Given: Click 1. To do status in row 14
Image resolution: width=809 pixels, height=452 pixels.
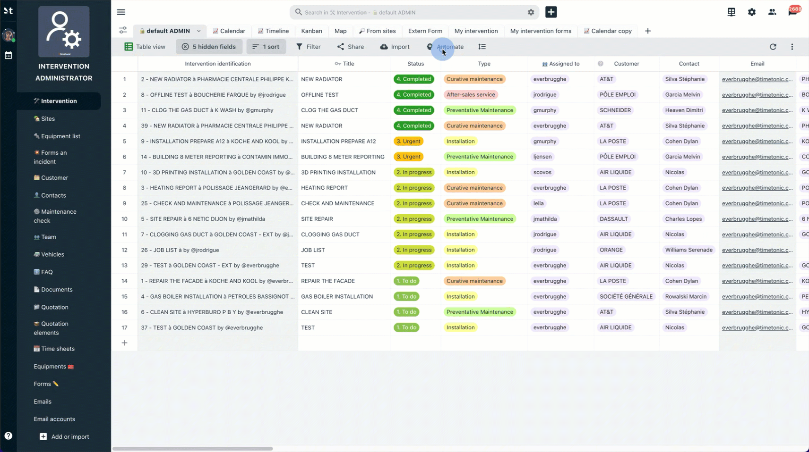Looking at the screenshot, I should click(406, 281).
